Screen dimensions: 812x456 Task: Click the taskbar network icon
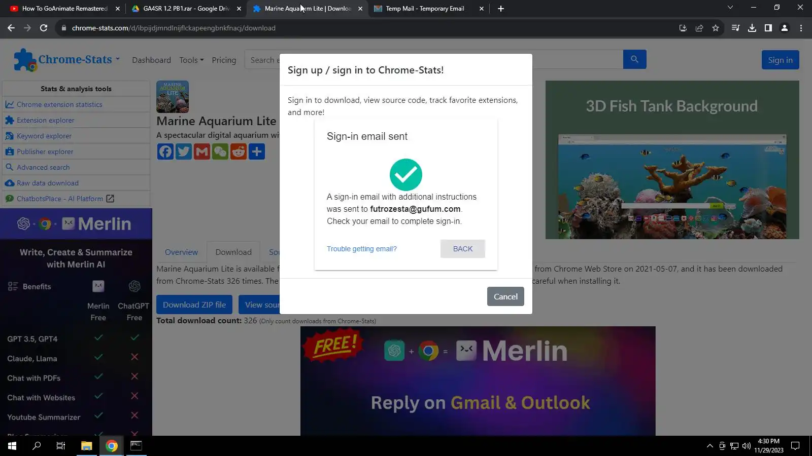pos(734,446)
